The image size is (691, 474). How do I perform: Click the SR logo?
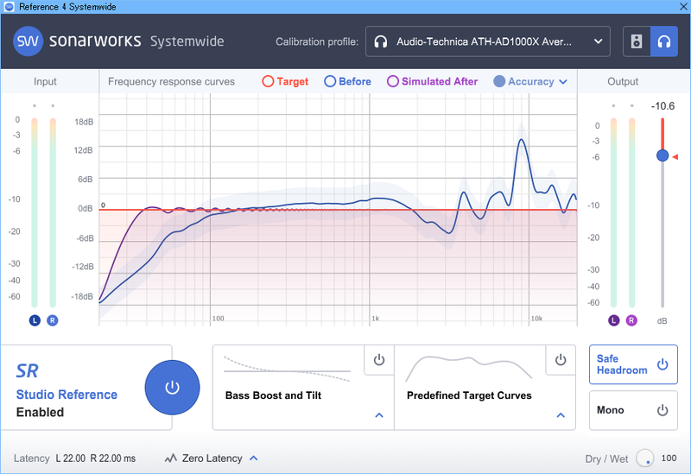pyautogui.click(x=28, y=371)
